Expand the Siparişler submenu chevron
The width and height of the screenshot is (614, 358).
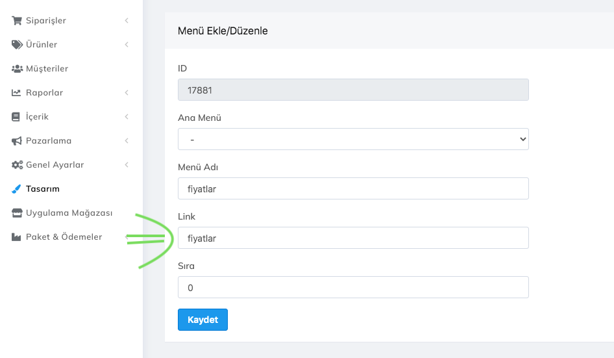(x=127, y=21)
